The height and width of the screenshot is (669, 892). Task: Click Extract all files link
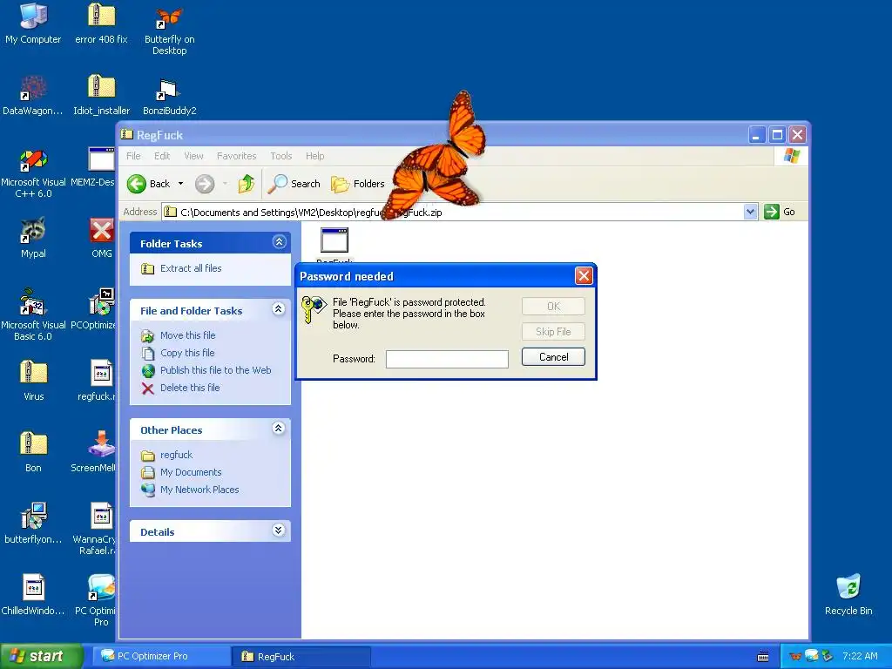191,268
